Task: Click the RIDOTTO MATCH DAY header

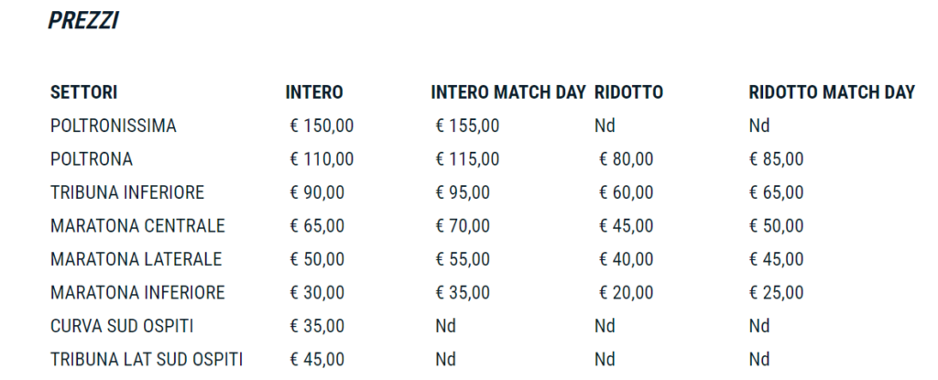Action: (832, 92)
